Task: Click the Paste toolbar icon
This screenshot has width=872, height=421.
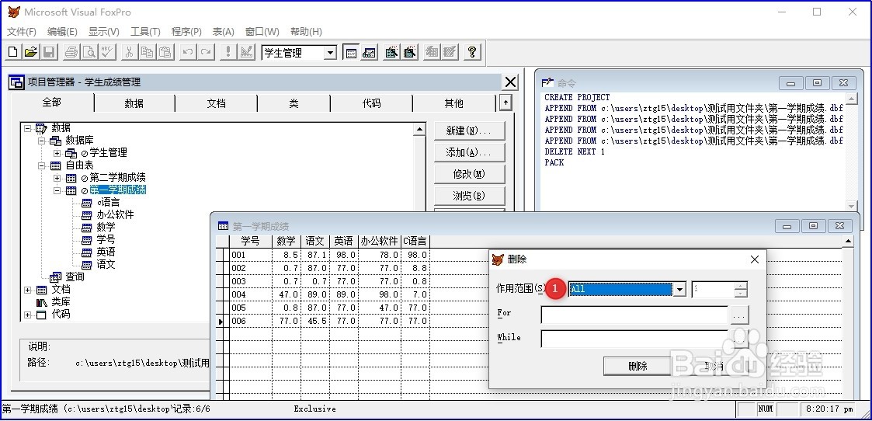Action: [x=165, y=52]
